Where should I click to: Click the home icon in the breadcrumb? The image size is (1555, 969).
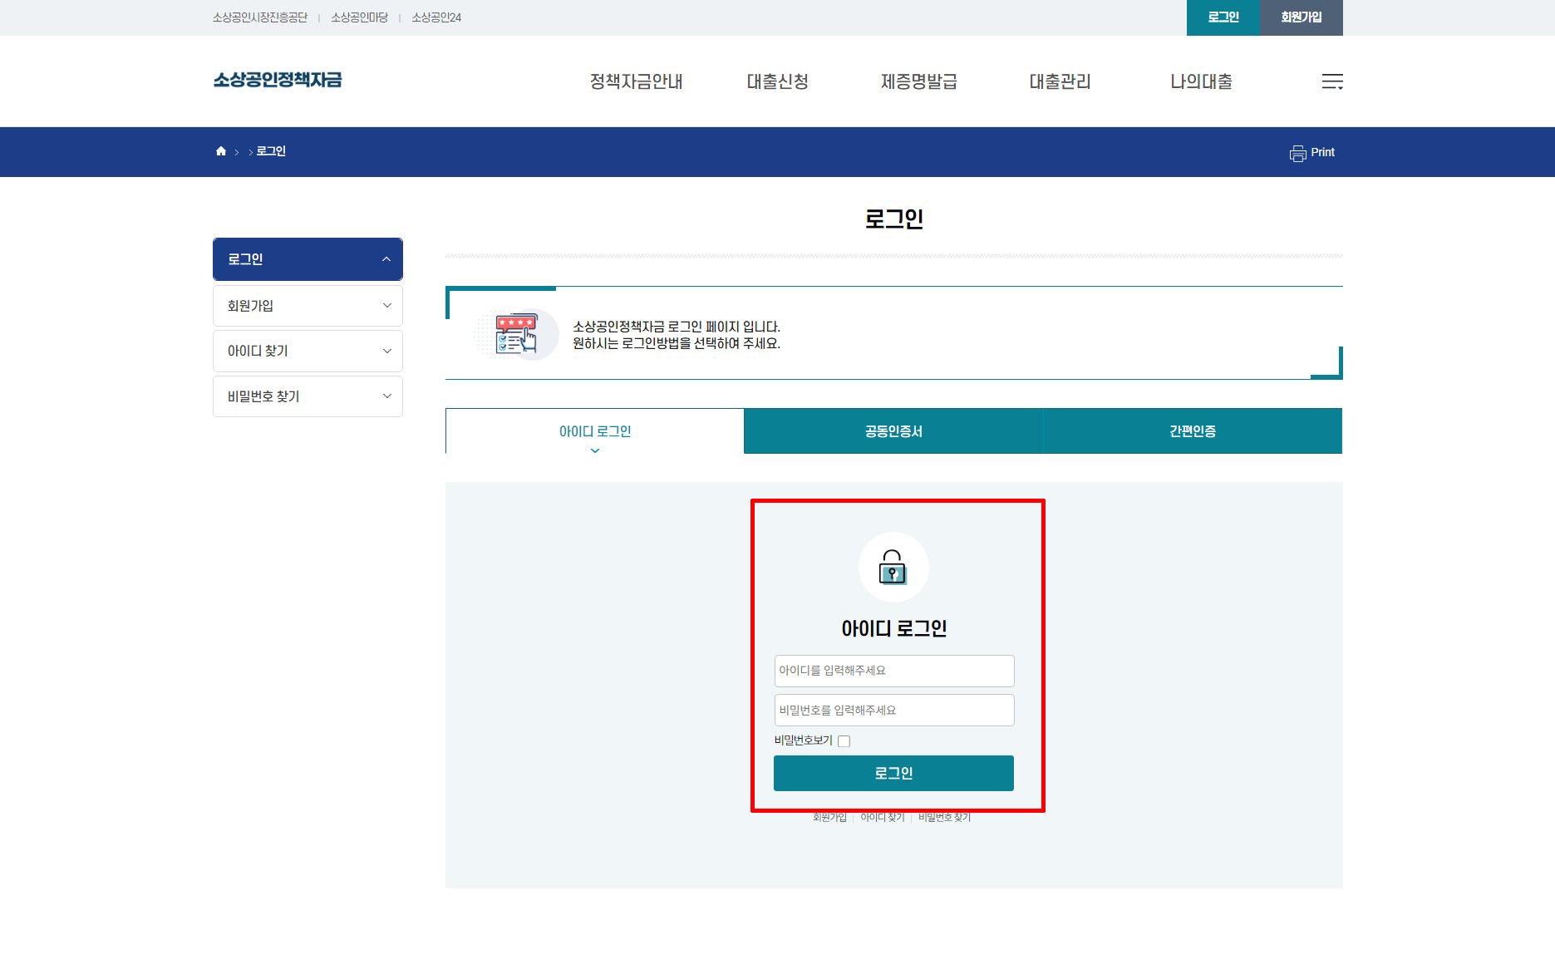pos(221,151)
